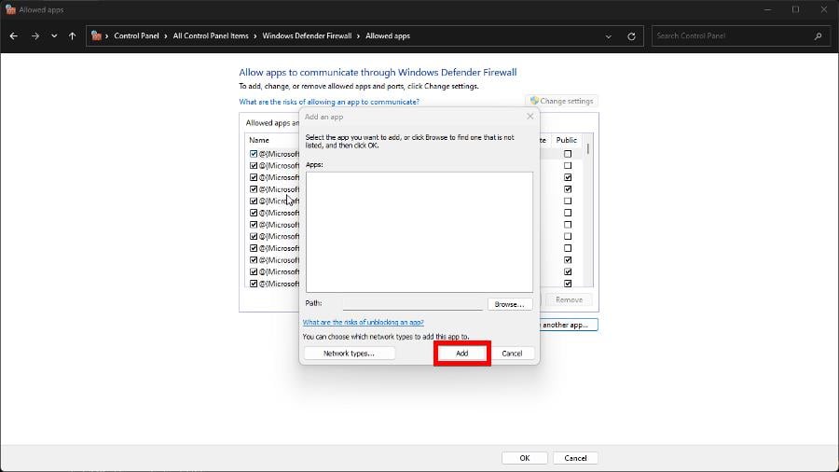Close the Add an app dialog

530,116
